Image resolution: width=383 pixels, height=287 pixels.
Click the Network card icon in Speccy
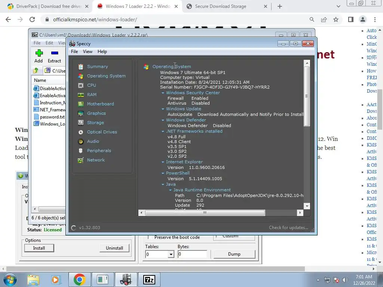pos(81,160)
